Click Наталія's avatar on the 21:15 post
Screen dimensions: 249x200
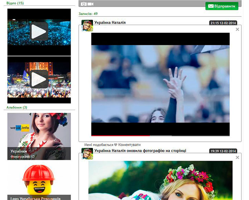tap(87, 25)
